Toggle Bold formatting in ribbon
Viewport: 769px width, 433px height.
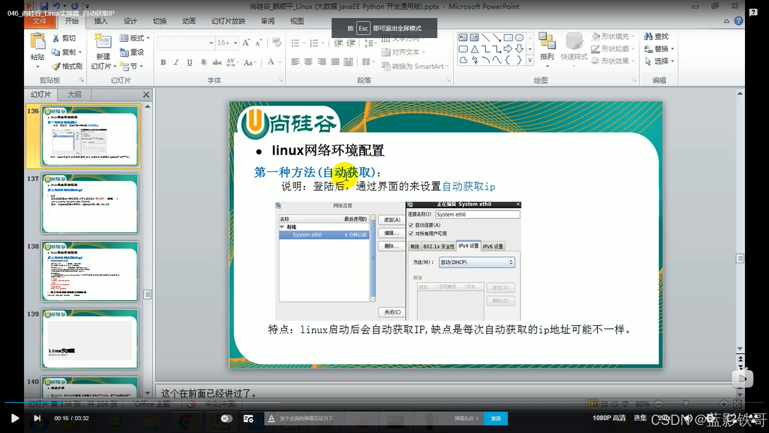pos(163,62)
